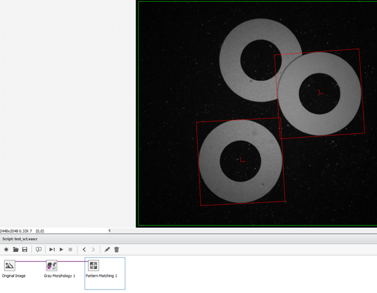Go to previous step with left chevron
The height and width of the screenshot is (293, 377).
[x=84, y=250]
